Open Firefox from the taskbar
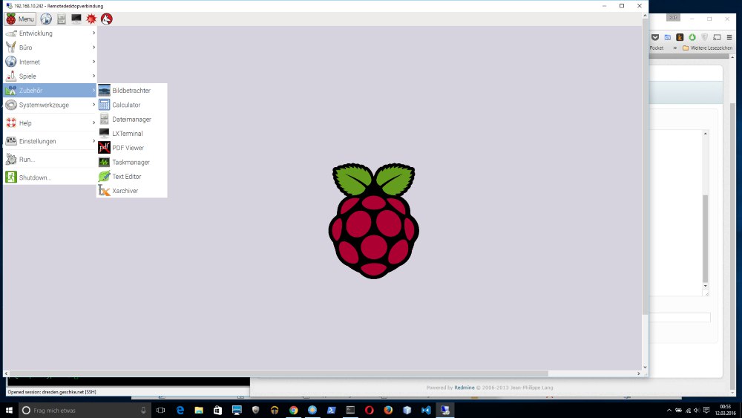Image resolution: width=742 pixels, height=418 pixels. coord(388,410)
